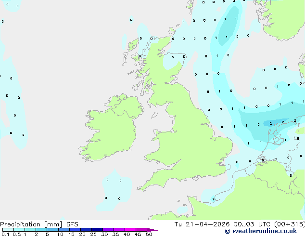Click the '10' legend label
Viewport: 305px width, 236px height.
click(x=60, y=234)
